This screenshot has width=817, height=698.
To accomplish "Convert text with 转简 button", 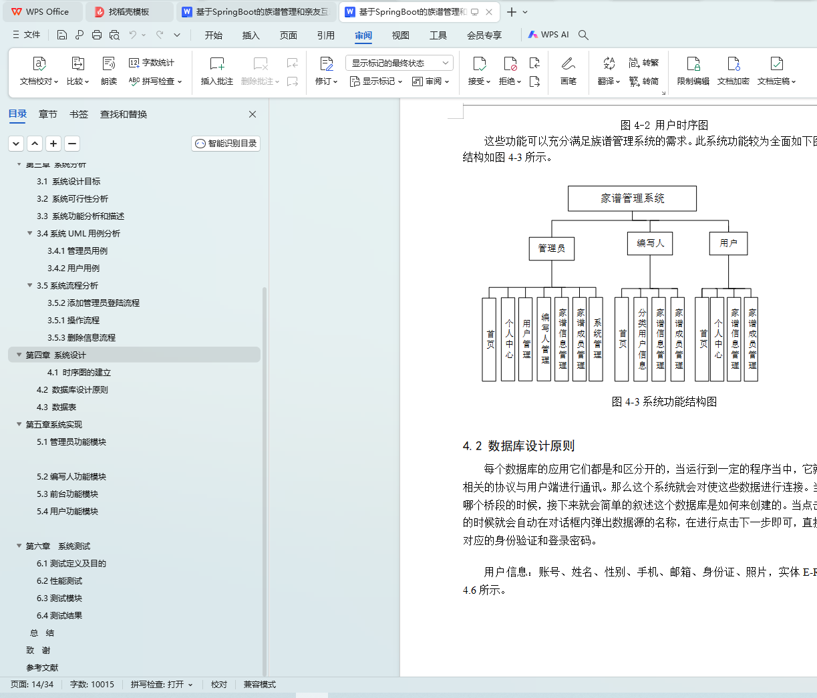I will (644, 81).
